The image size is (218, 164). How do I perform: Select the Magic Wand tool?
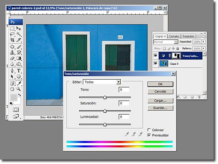click(19, 34)
